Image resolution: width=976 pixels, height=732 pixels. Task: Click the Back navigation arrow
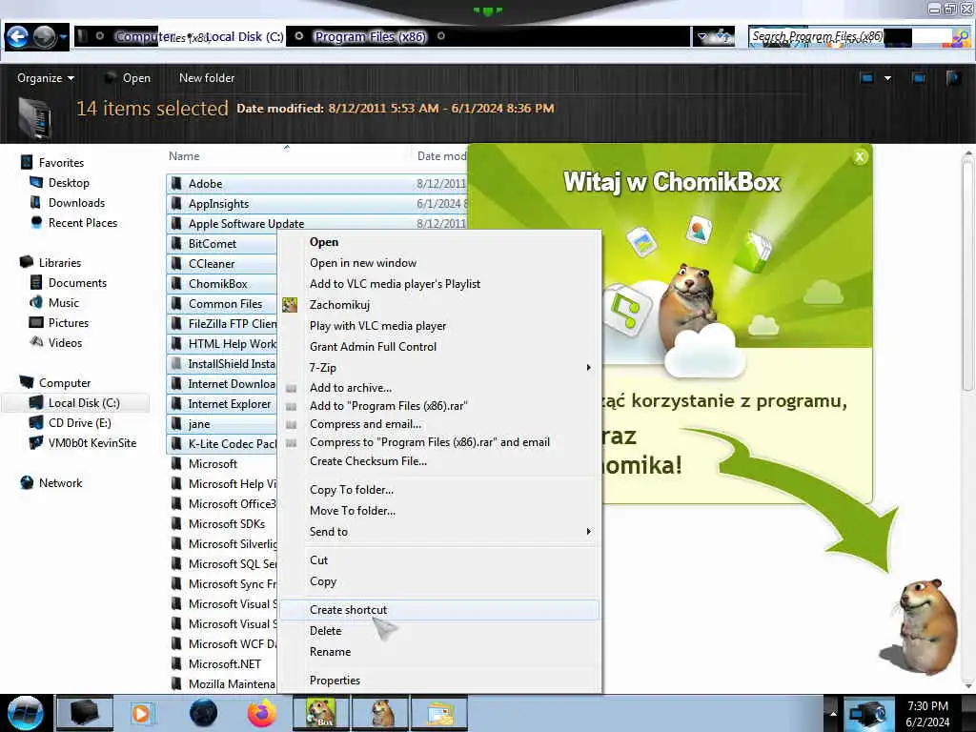[x=17, y=37]
